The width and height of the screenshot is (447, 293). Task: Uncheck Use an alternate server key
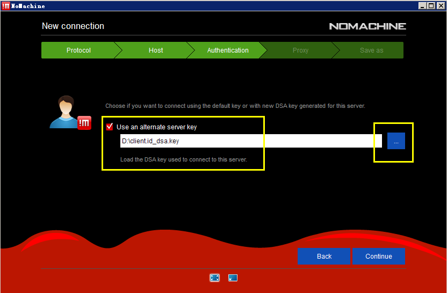tap(110, 127)
